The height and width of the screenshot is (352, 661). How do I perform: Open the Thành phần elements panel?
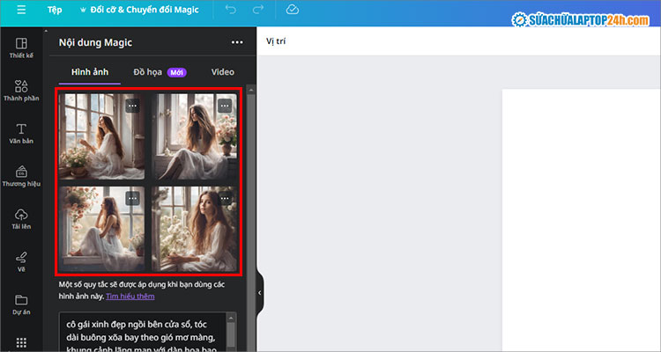click(x=21, y=91)
